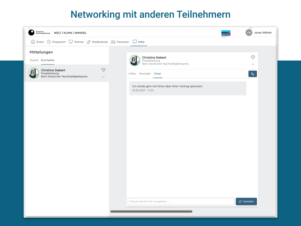Favorite Christina Siebert in contacts list
Image resolution: width=301 pixels, height=226 pixels.
tap(104, 70)
